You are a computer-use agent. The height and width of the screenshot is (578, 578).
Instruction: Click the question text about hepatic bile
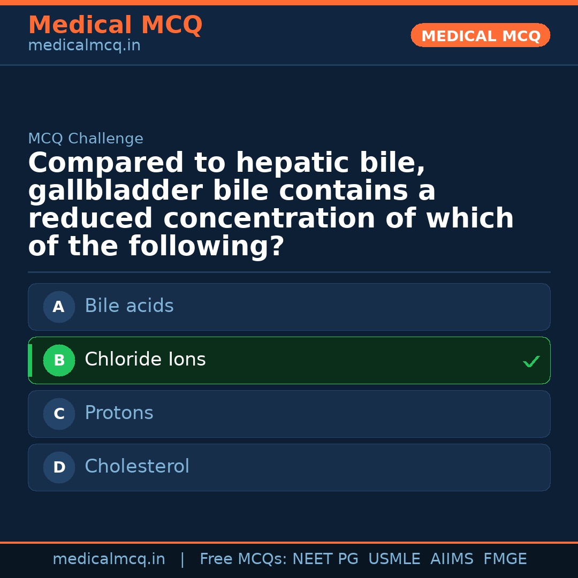pyautogui.click(x=270, y=204)
